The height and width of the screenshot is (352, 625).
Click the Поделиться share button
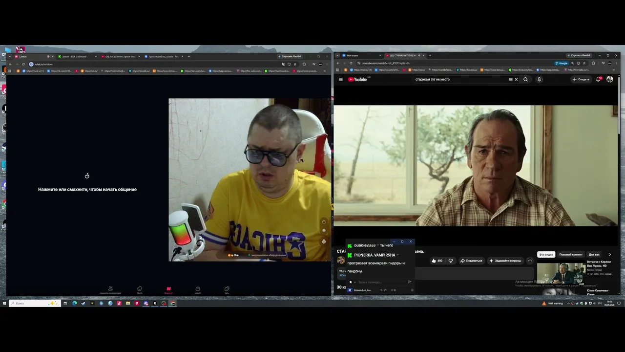(471, 261)
